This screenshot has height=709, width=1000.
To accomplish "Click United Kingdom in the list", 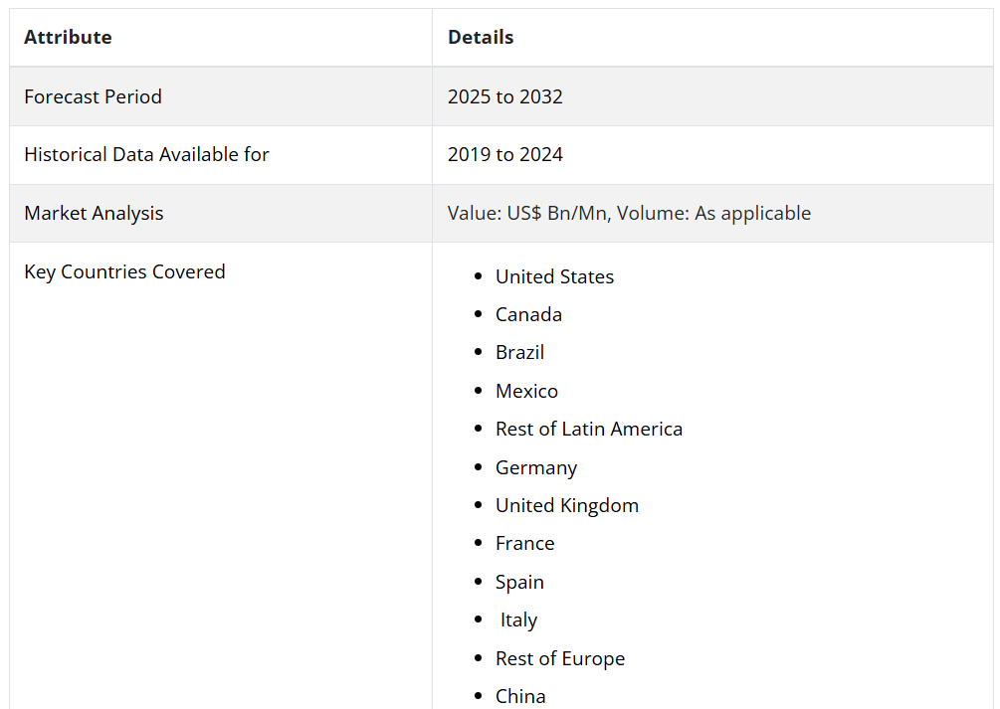I will tap(566, 506).
